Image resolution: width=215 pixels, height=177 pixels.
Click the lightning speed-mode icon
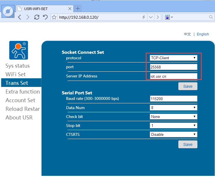[143, 17]
